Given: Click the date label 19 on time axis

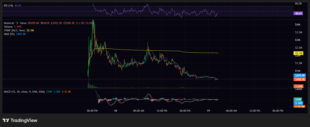Looking at the screenshot, I should 208,111.
